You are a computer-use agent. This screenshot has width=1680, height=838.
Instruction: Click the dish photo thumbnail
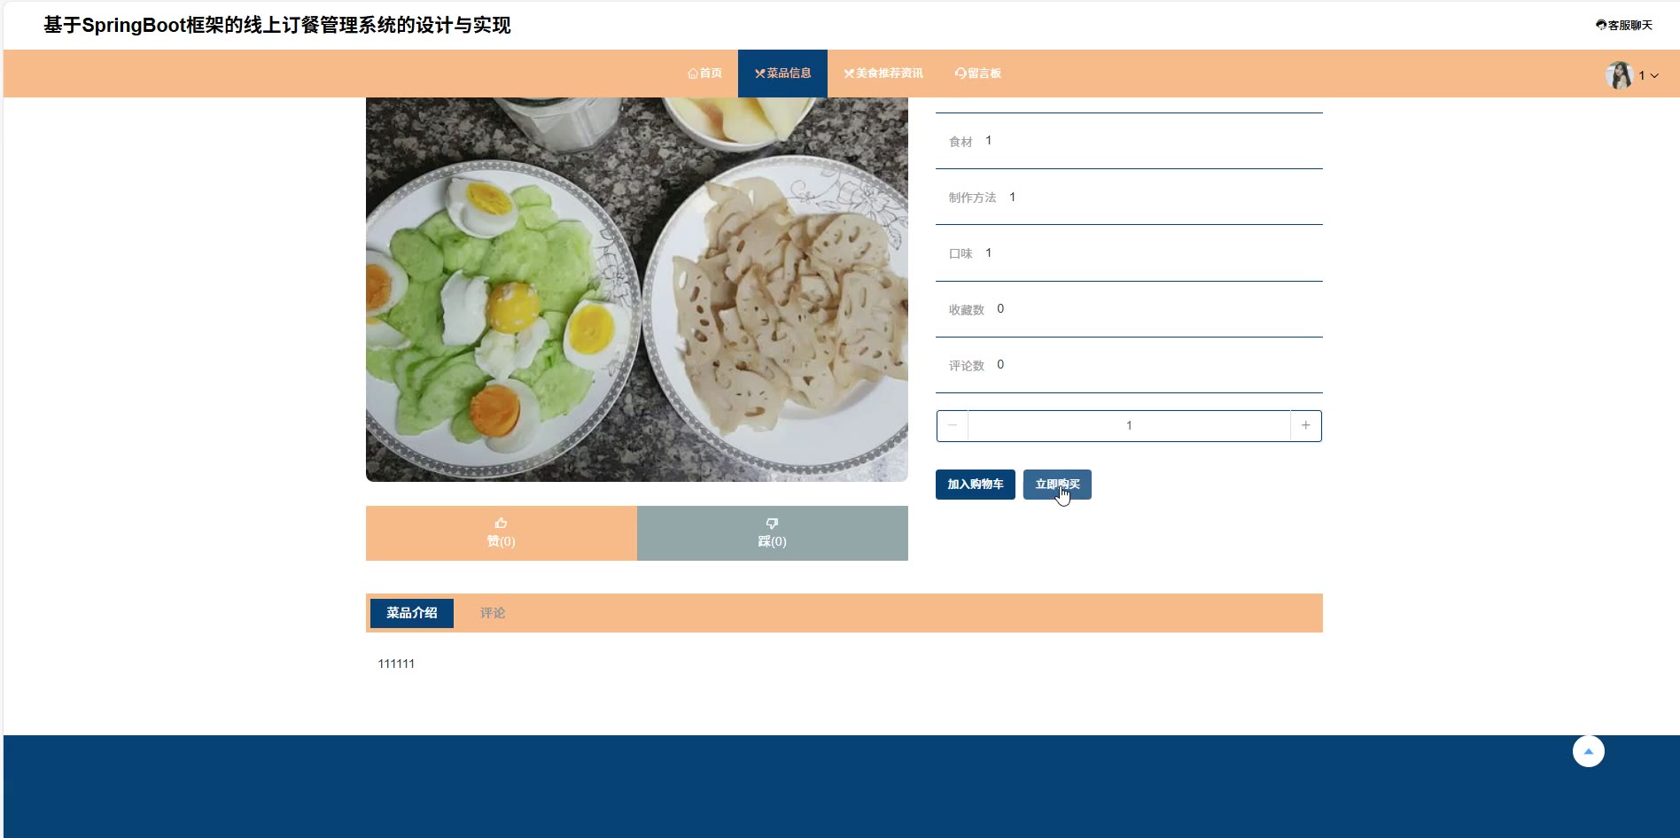click(637, 290)
